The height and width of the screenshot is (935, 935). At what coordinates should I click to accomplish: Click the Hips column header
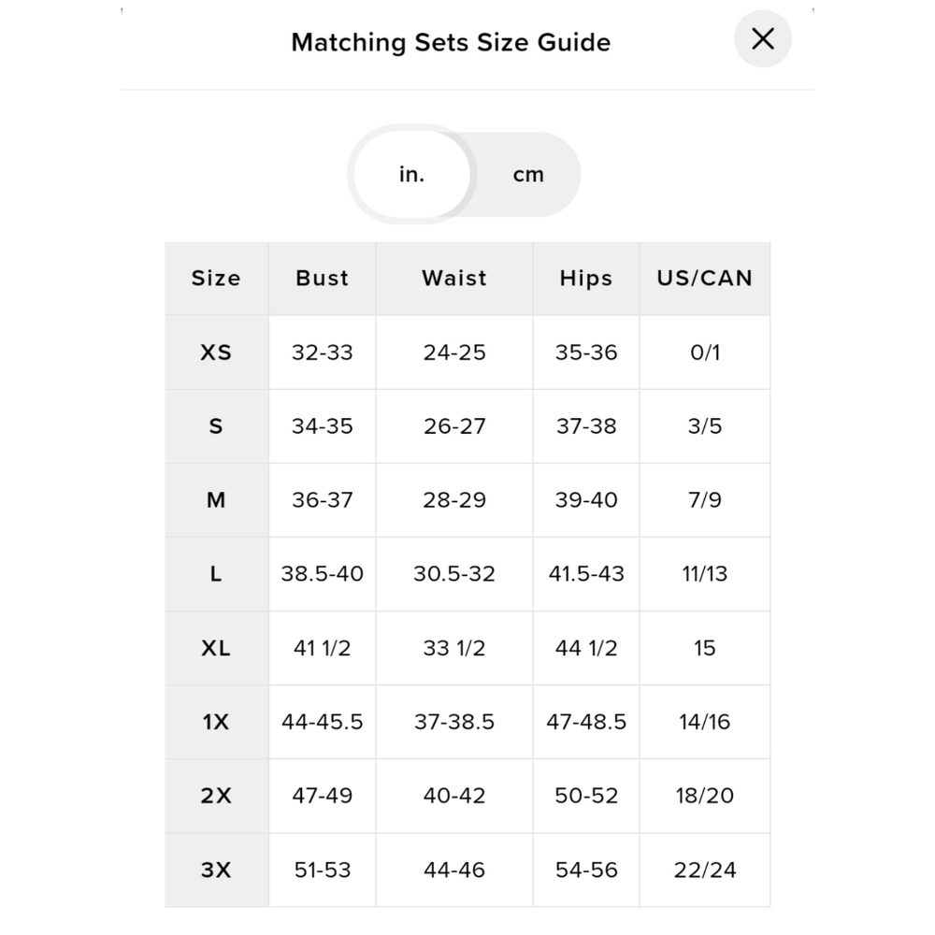586,279
